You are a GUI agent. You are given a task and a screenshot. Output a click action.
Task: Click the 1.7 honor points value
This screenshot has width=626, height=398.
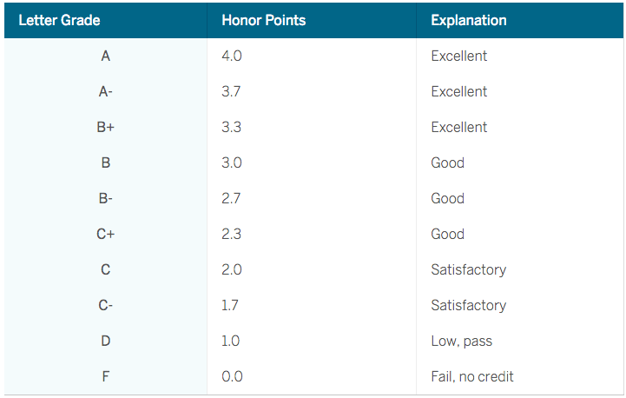point(230,305)
